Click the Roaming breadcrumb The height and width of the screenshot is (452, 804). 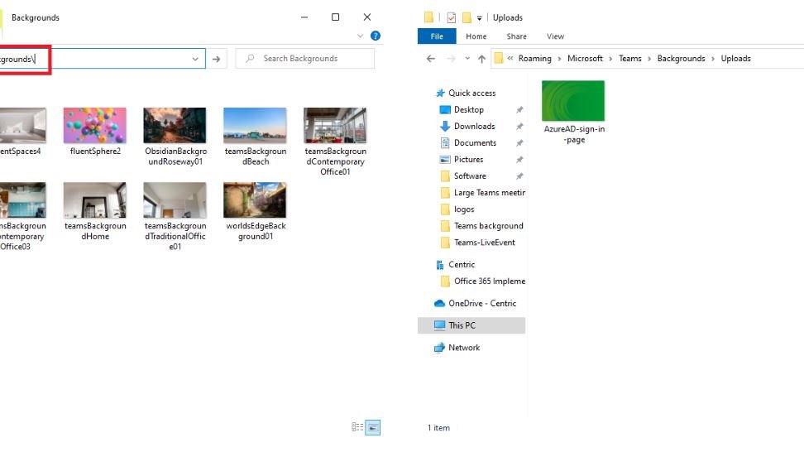534,59
